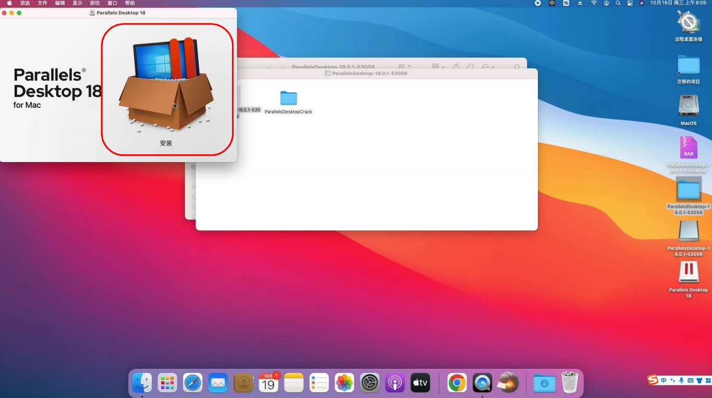
Task: Click the Finder back arrow in rear window
Action: click(270, 67)
